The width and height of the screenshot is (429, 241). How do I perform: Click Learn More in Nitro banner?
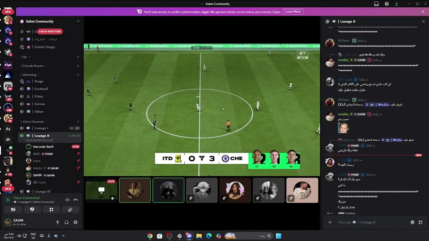[x=293, y=12]
